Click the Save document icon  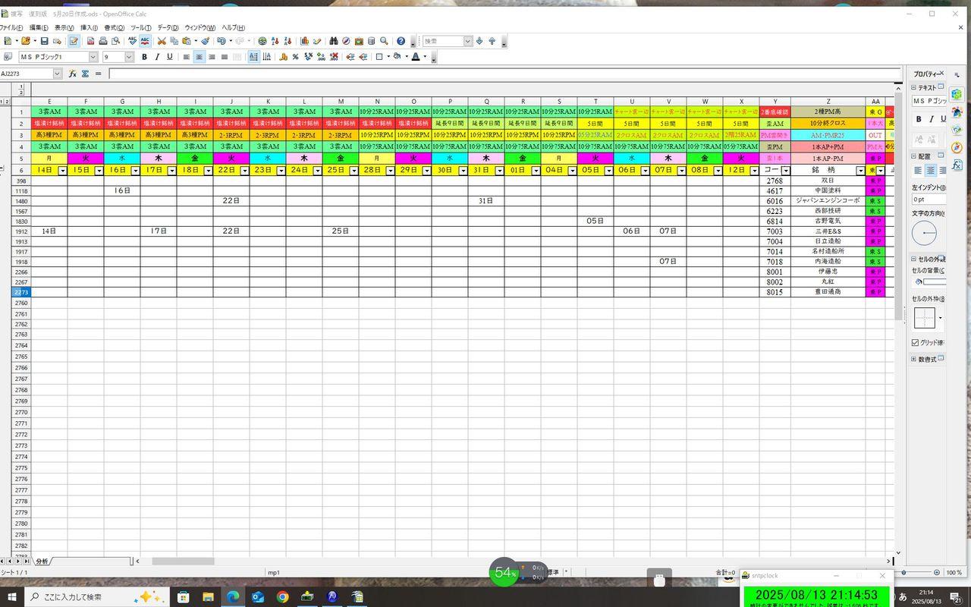point(44,41)
